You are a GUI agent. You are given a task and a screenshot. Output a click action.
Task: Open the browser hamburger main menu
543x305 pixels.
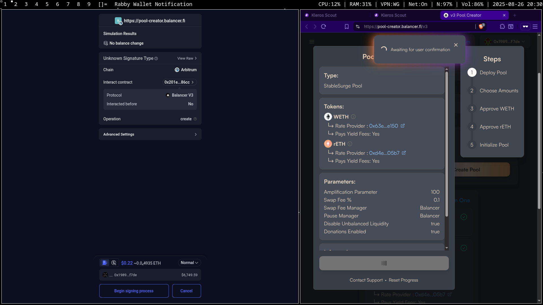tap(535, 27)
